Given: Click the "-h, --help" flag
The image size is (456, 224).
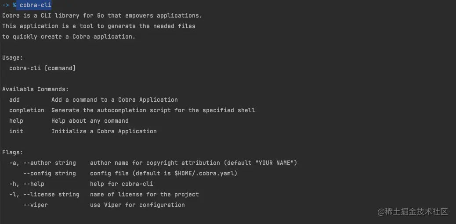Looking at the screenshot, I should tap(26, 184).
